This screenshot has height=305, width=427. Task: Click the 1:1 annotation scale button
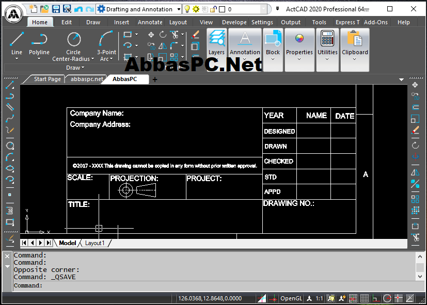pyautogui.click(x=319, y=298)
